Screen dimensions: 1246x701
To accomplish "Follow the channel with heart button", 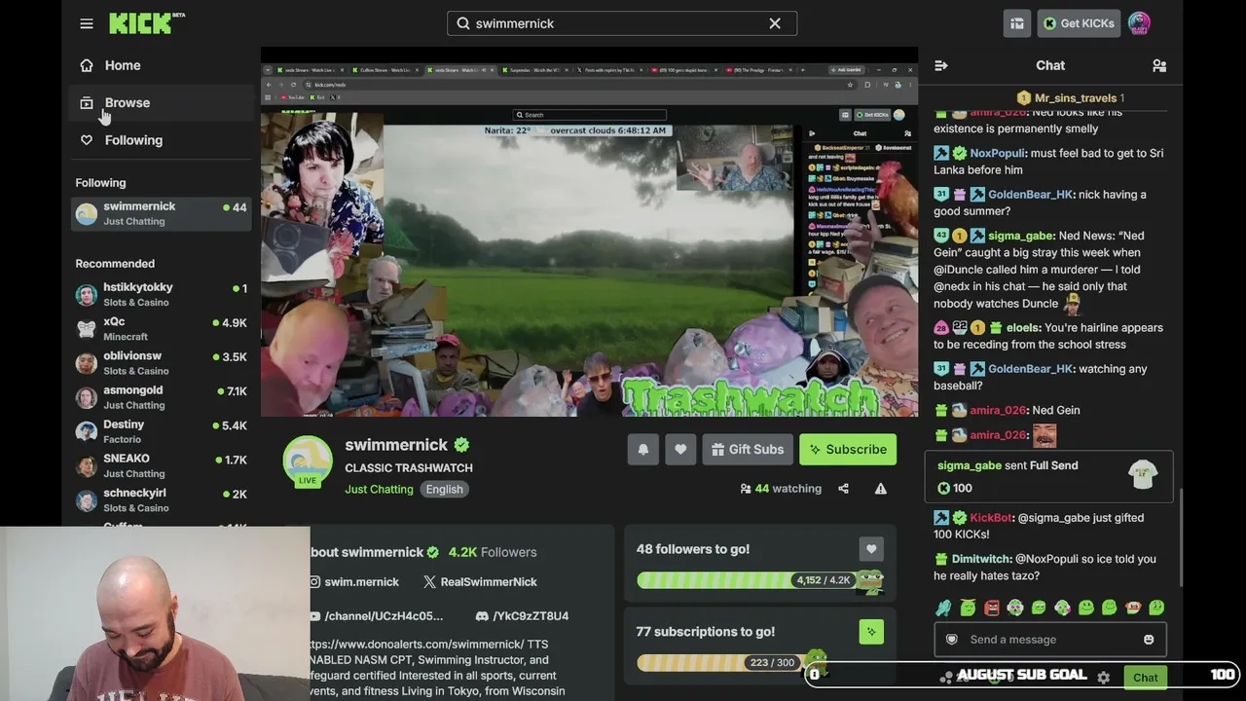I will 680,449.
